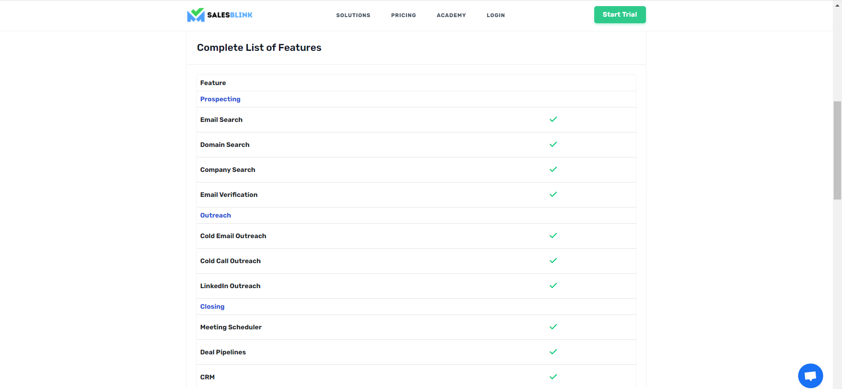Screen dimensions: 842x389
Task: Click the Meeting Scheduler checkmark icon
Action: tap(553, 327)
